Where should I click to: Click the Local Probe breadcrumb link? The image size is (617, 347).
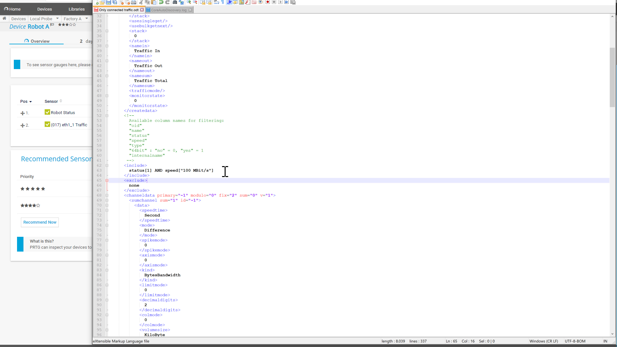click(41, 19)
